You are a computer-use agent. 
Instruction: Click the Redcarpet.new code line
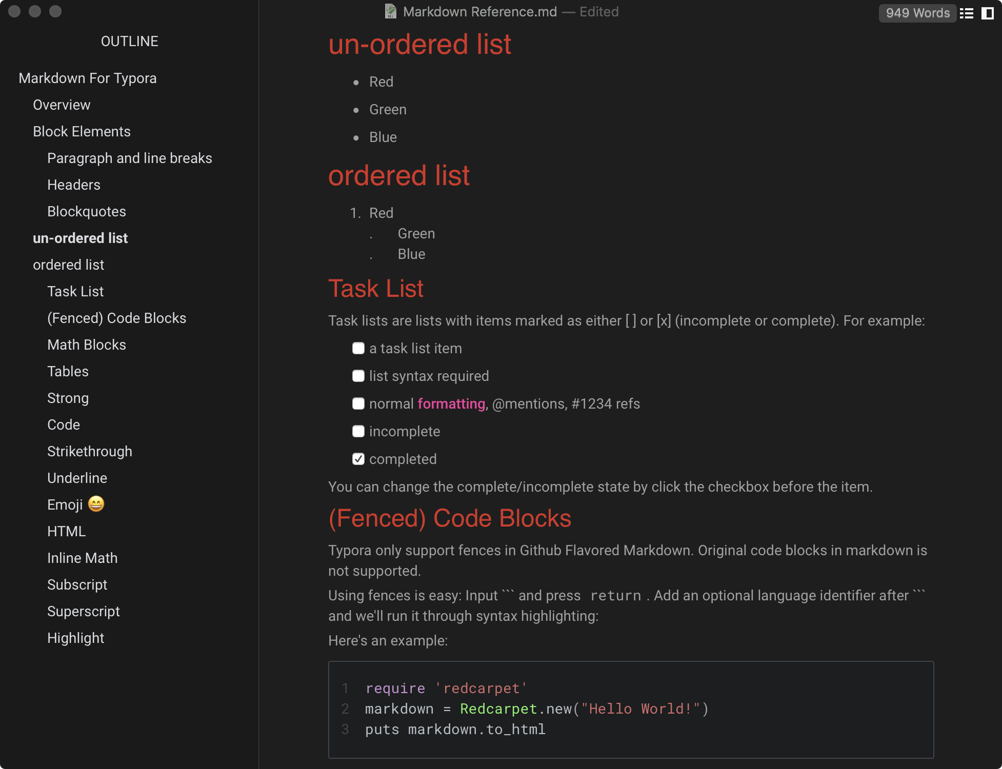point(537,709)
